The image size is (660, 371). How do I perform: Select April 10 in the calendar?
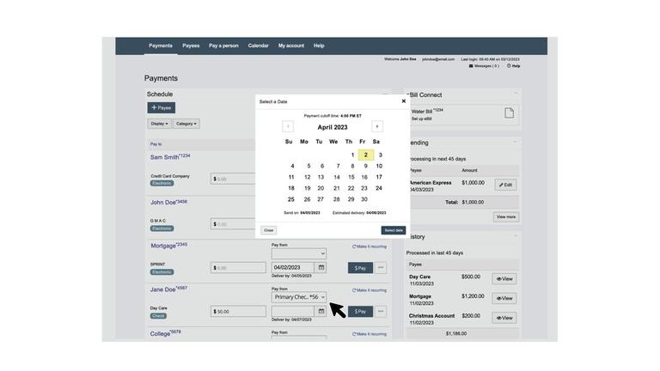click(379, 166)
